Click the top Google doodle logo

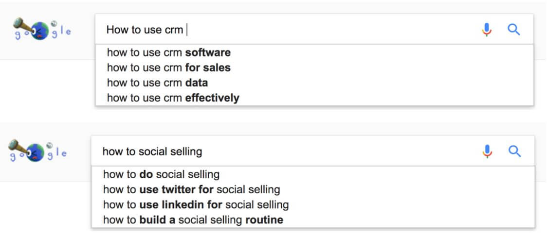pos(42,29)
